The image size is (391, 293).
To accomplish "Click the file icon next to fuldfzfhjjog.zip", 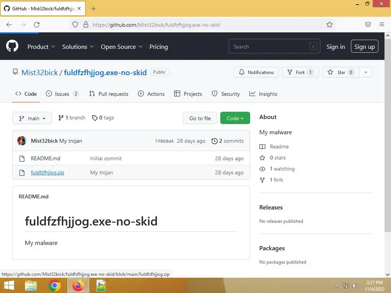I will coord(22,173).
